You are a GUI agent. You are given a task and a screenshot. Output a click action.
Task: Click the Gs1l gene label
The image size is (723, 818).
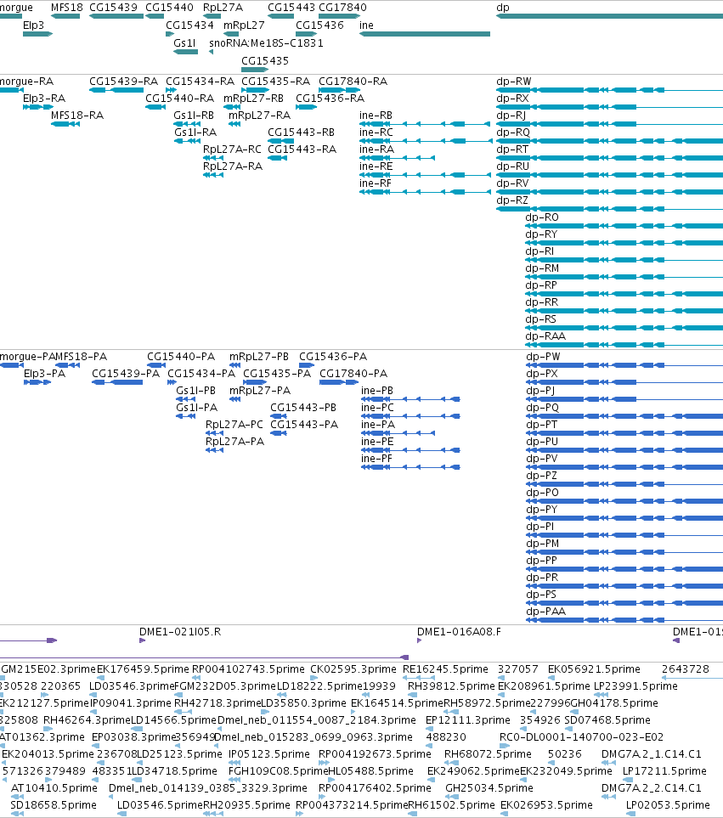point(184,42)
